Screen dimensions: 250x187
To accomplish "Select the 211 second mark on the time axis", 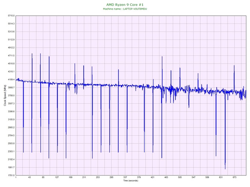I will pyautogui.click(x=84, y=178).
